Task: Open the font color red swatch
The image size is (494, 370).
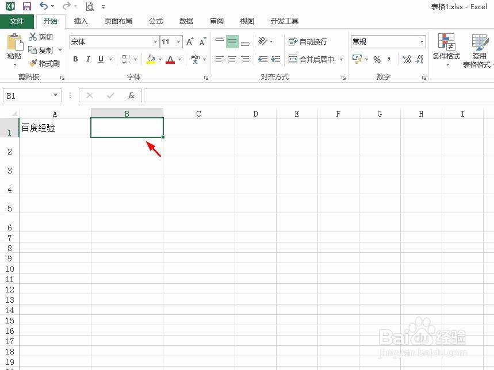Action: click(x=171, y=59)
